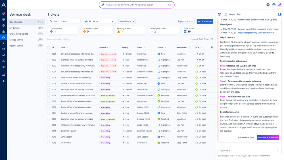
Task: Check the box for ticket 1016
Action: tap(48, 143)
